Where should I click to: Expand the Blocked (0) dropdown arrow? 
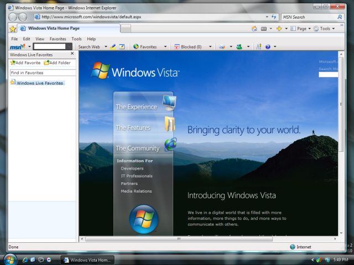pyautogui.click(x=210, y=46)
